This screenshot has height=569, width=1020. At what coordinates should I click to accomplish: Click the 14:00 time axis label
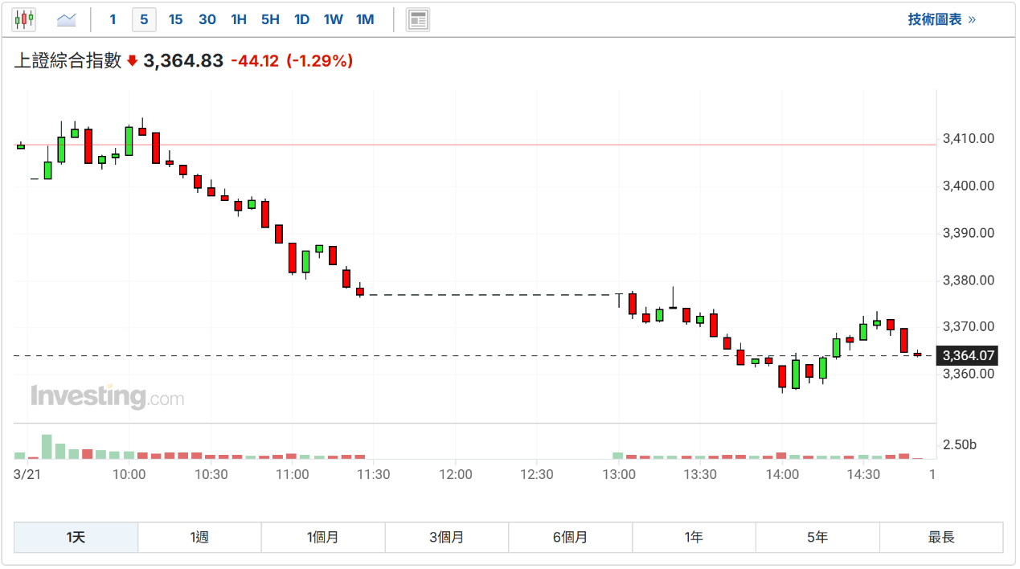point(782,474)
